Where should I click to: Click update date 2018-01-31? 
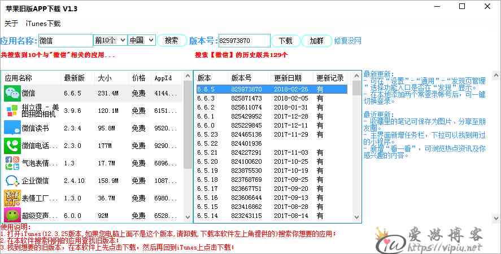click(291, 107)
